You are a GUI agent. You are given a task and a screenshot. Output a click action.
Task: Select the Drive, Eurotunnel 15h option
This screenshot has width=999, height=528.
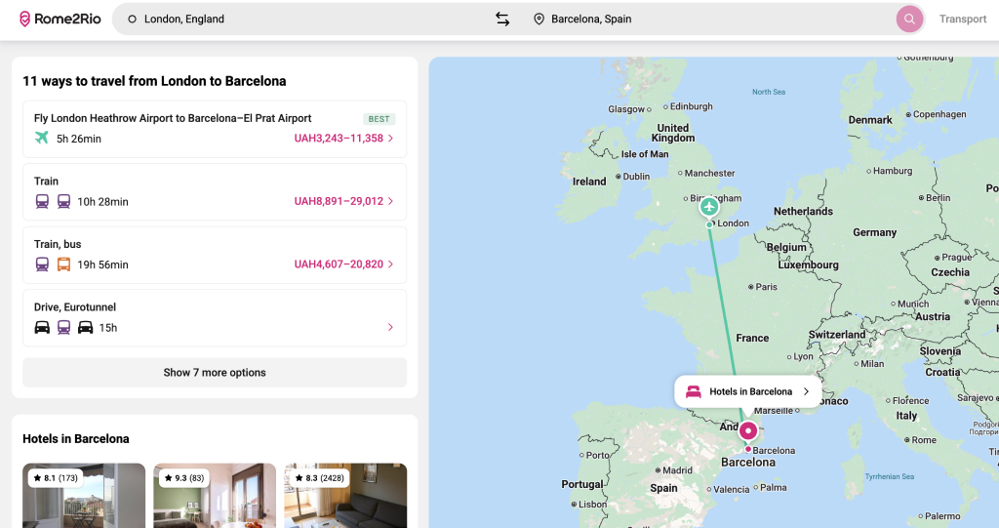click(x=215, y=318)
